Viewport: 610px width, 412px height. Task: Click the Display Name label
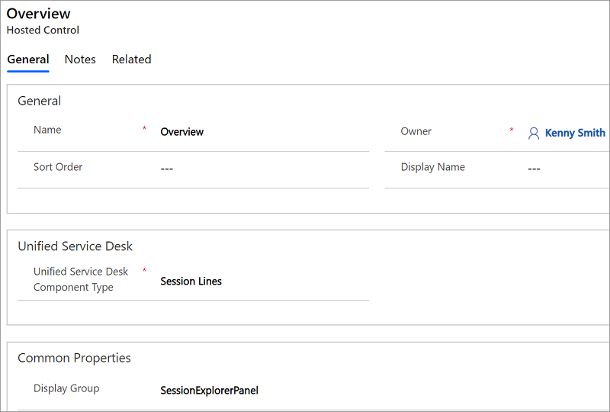point(433,167)
